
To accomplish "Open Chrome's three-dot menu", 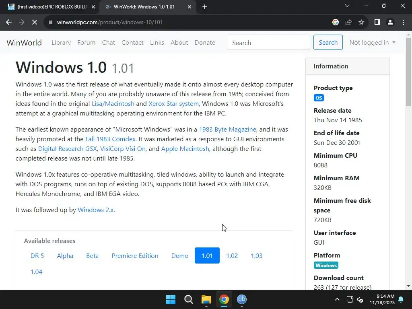I will coord(403,23).
